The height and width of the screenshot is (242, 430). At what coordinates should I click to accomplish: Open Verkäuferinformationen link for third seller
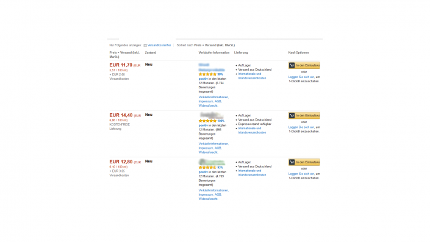click(x=213, y=190)
